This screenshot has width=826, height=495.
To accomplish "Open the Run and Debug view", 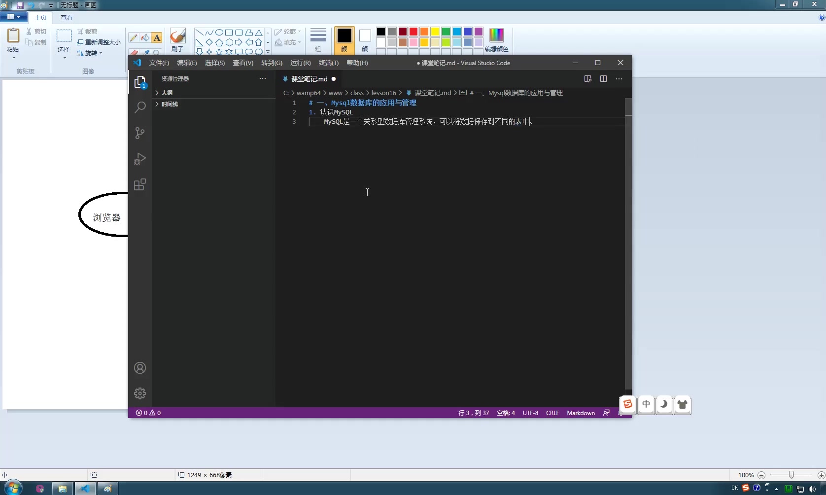I will (x=140, y=159).
